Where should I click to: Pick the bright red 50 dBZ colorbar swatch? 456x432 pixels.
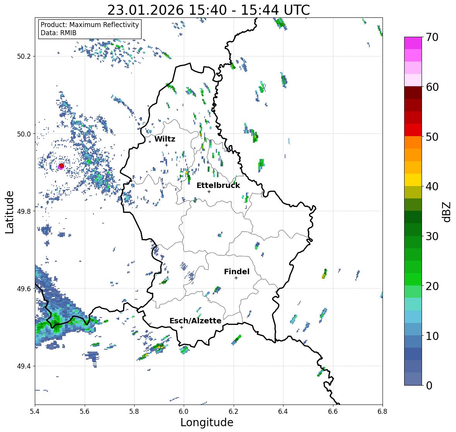coord(413,130)
